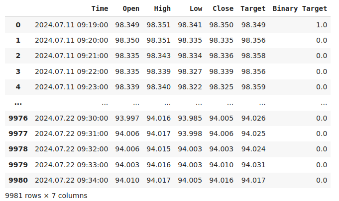
Task: Click the Target value 98.359
Action: click(x=253, y=87)
